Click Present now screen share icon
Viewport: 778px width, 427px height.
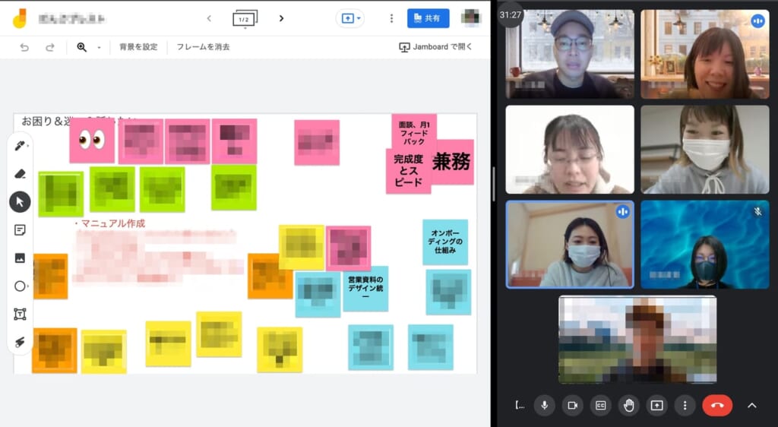pyautogui.click(x=657, y=406)
